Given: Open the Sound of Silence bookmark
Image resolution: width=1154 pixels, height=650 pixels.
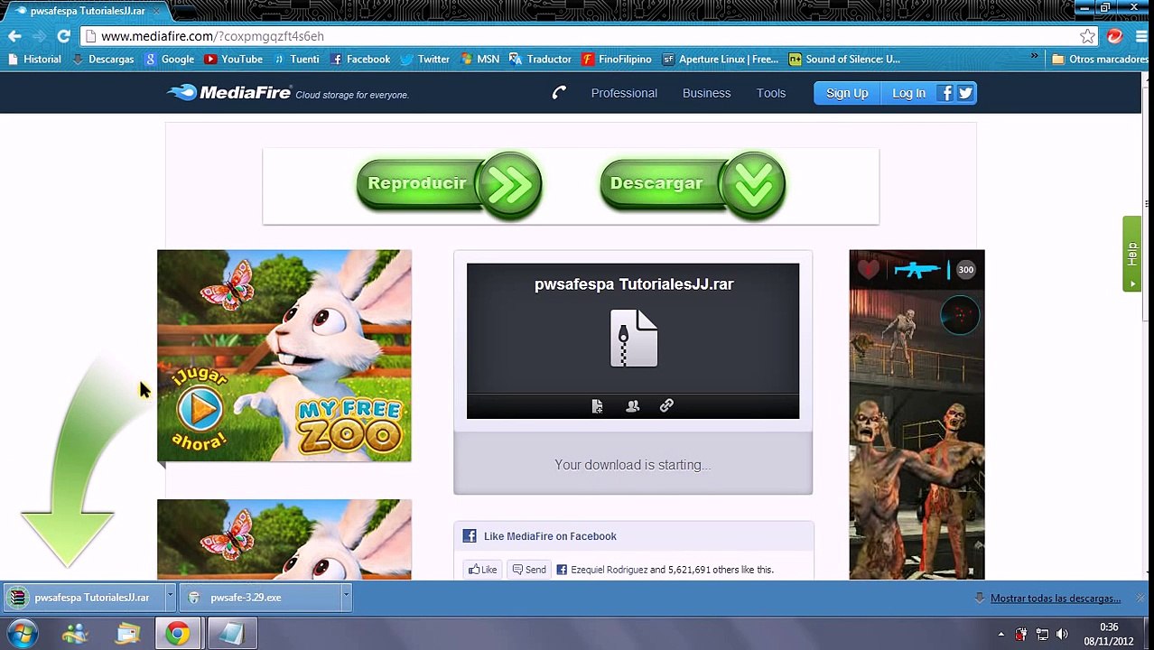Looking at the screenshot, I should coord(844,59).
